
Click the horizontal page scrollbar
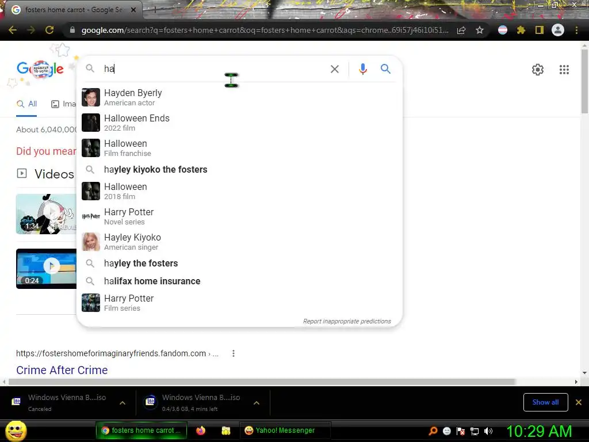click(x=262, y=382)
